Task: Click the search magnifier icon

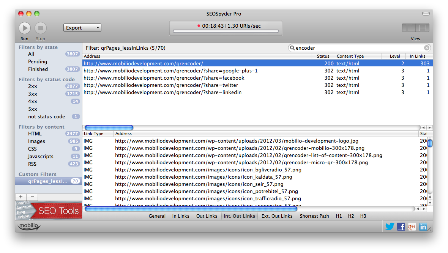Action: [x=292, y=48]
